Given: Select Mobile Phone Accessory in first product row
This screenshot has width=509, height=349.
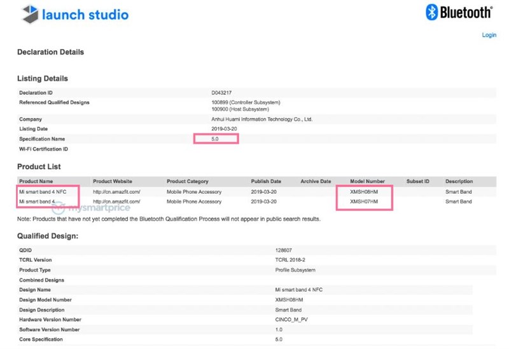Looking at the screenshot, I should click(x=194, y=192).
